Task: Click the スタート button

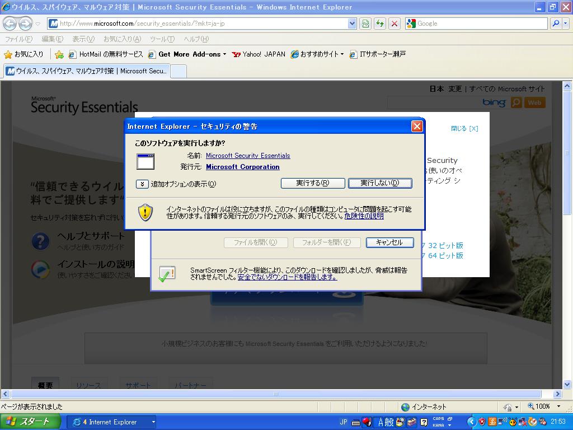Action: pos(30,422)
